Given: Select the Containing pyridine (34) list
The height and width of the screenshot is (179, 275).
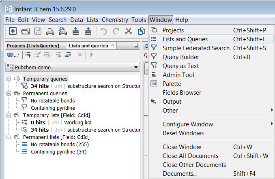Looking at the screenshot, I should click(x=58, y=152).
